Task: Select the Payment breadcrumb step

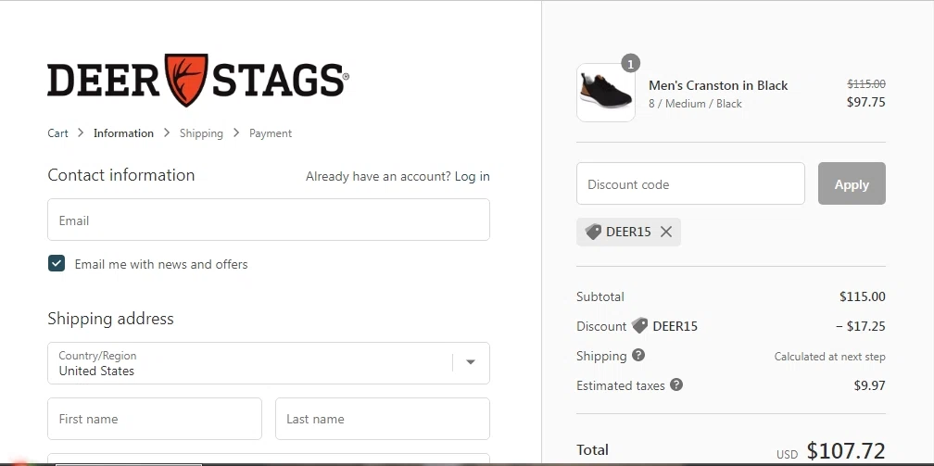Action: click(271, 133)
